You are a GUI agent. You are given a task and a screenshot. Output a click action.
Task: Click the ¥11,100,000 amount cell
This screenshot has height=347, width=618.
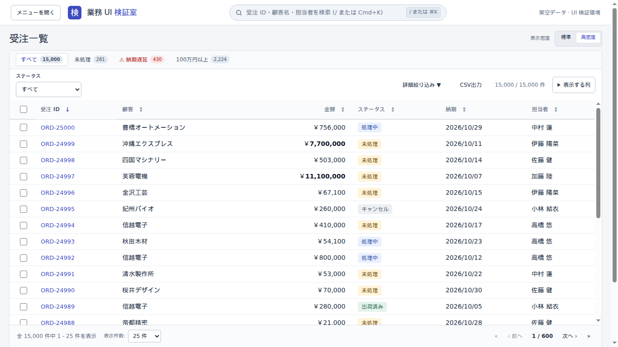click(323, 177)
